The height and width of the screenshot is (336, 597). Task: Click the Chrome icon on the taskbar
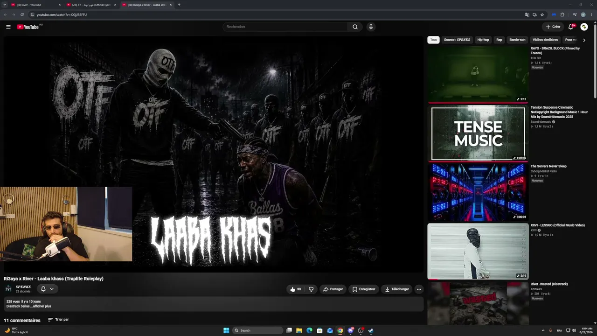(340, 330)
